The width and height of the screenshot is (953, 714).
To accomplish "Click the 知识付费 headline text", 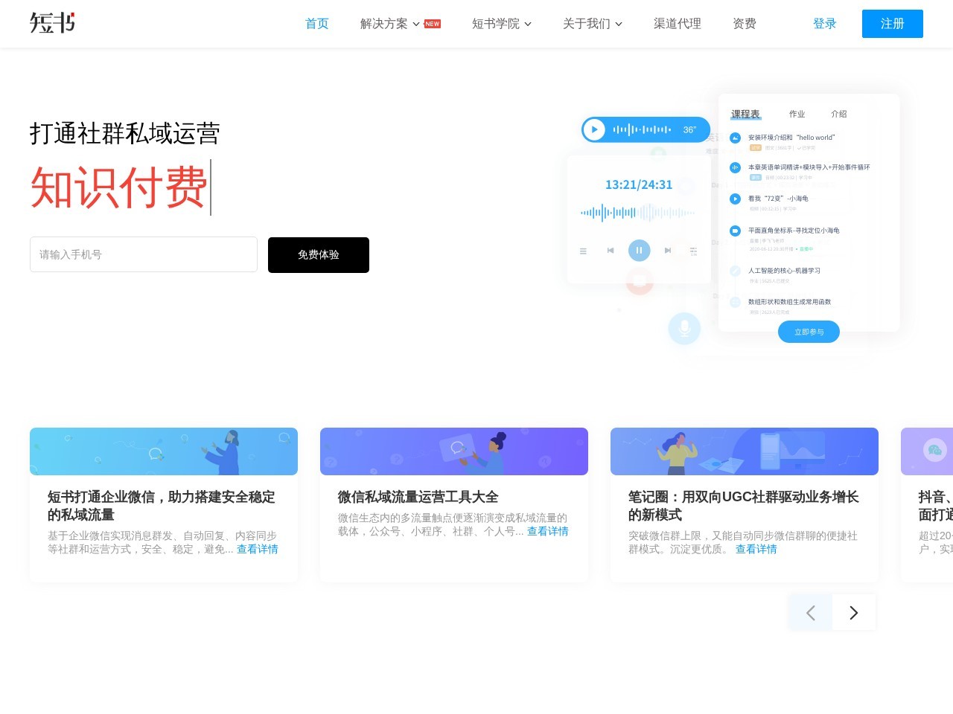I will (x=118, y=187).
